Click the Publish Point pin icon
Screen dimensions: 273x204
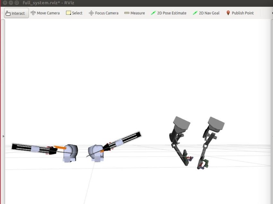click(228, 13)
